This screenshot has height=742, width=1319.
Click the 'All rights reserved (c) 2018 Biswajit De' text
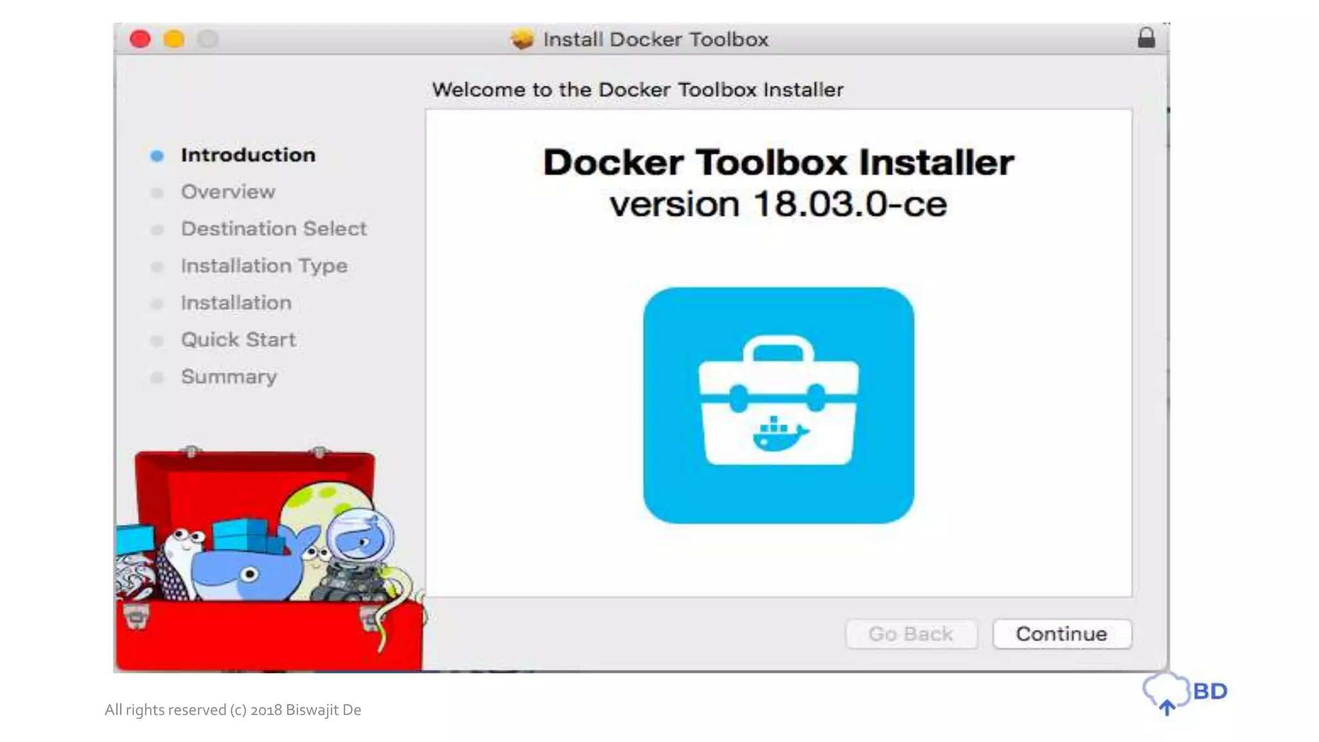coord(233,710)
